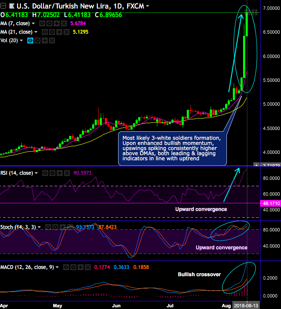Screen dimensions: 281x309
Task: Expand Vol (20) dropdown arrow
Action: point(21,40)
